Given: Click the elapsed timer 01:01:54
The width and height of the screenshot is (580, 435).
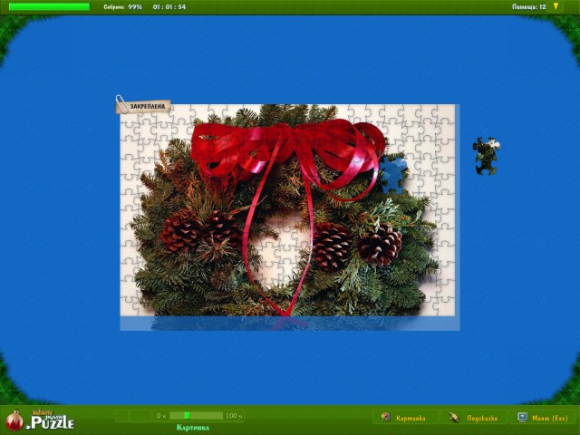Looking at the screenshot, I should coord(169,6).
